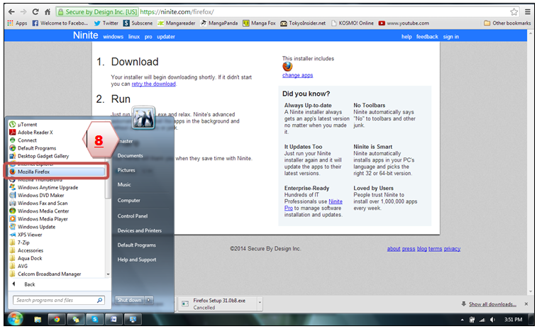
Task: Click the Chrome forward arrow
Action: click(23, 11)
